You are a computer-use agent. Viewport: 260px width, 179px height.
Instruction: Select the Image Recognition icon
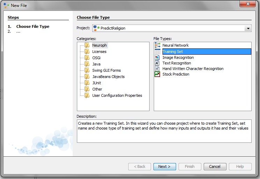tap(157, 57)
